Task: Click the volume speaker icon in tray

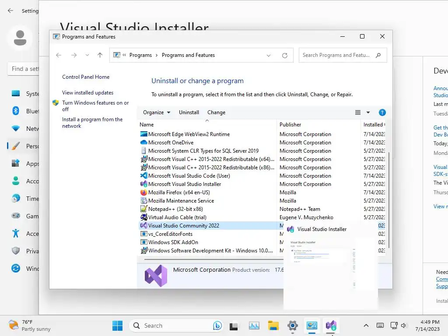Action: (403, 325)
